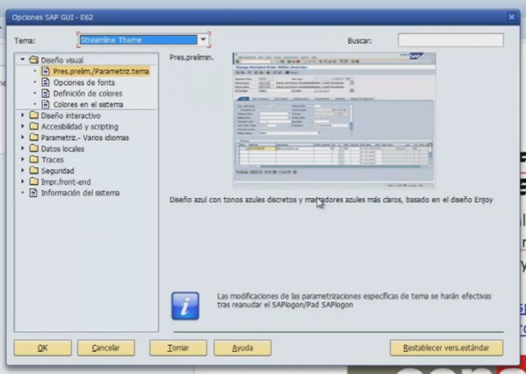
Task: Click the Diseño azul description text
Action: tap(331, 200)
